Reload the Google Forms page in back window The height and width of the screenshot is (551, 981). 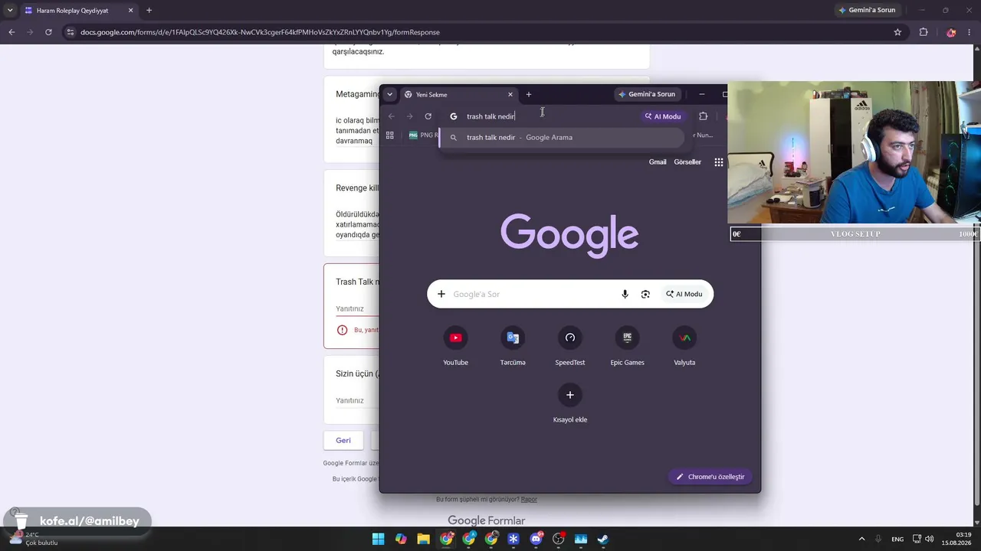[48, 32]
